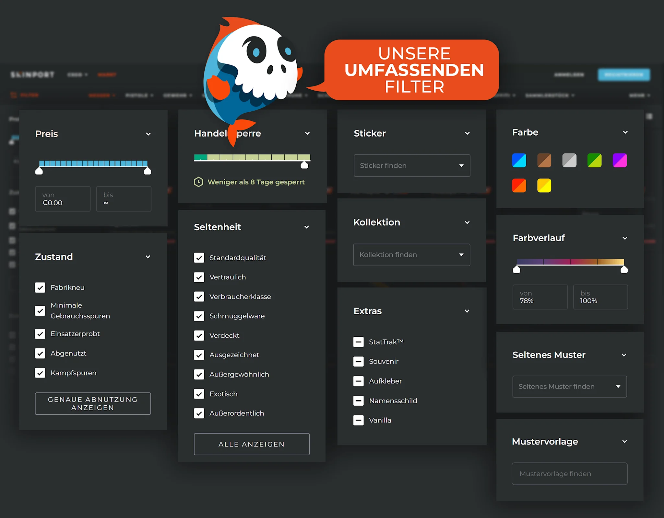Open the Kollektion finden dropdown
Screen dimensions: 664x518
coord(411,255)
